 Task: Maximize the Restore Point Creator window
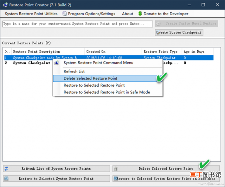point(203,5)
